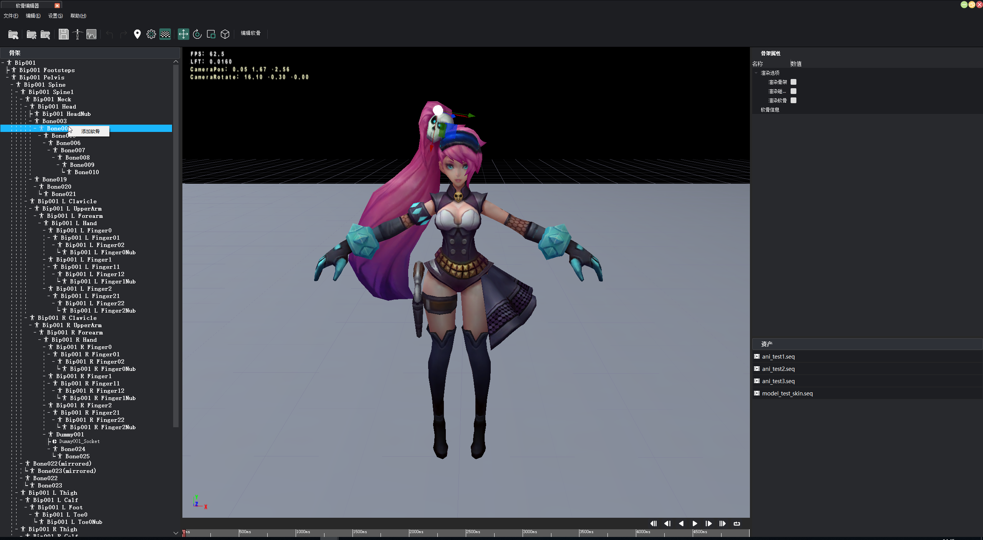Collapse the Bone019 node
Screen dimensions: 983x540
[x=30, y=179]
